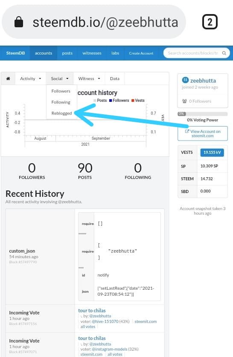The width and height of the screenshot is (233, 357).
Task: Open the zeebhutta profile name link
Action: 203,81
